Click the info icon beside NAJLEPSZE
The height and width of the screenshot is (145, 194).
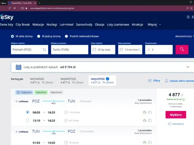click(108, 79)
